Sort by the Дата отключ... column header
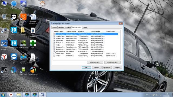 coord(112,32)
